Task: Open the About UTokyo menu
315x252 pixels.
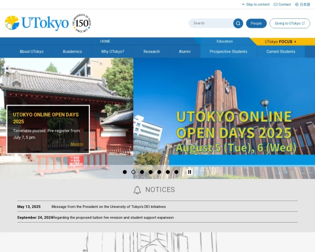Action: coord(31,51)
